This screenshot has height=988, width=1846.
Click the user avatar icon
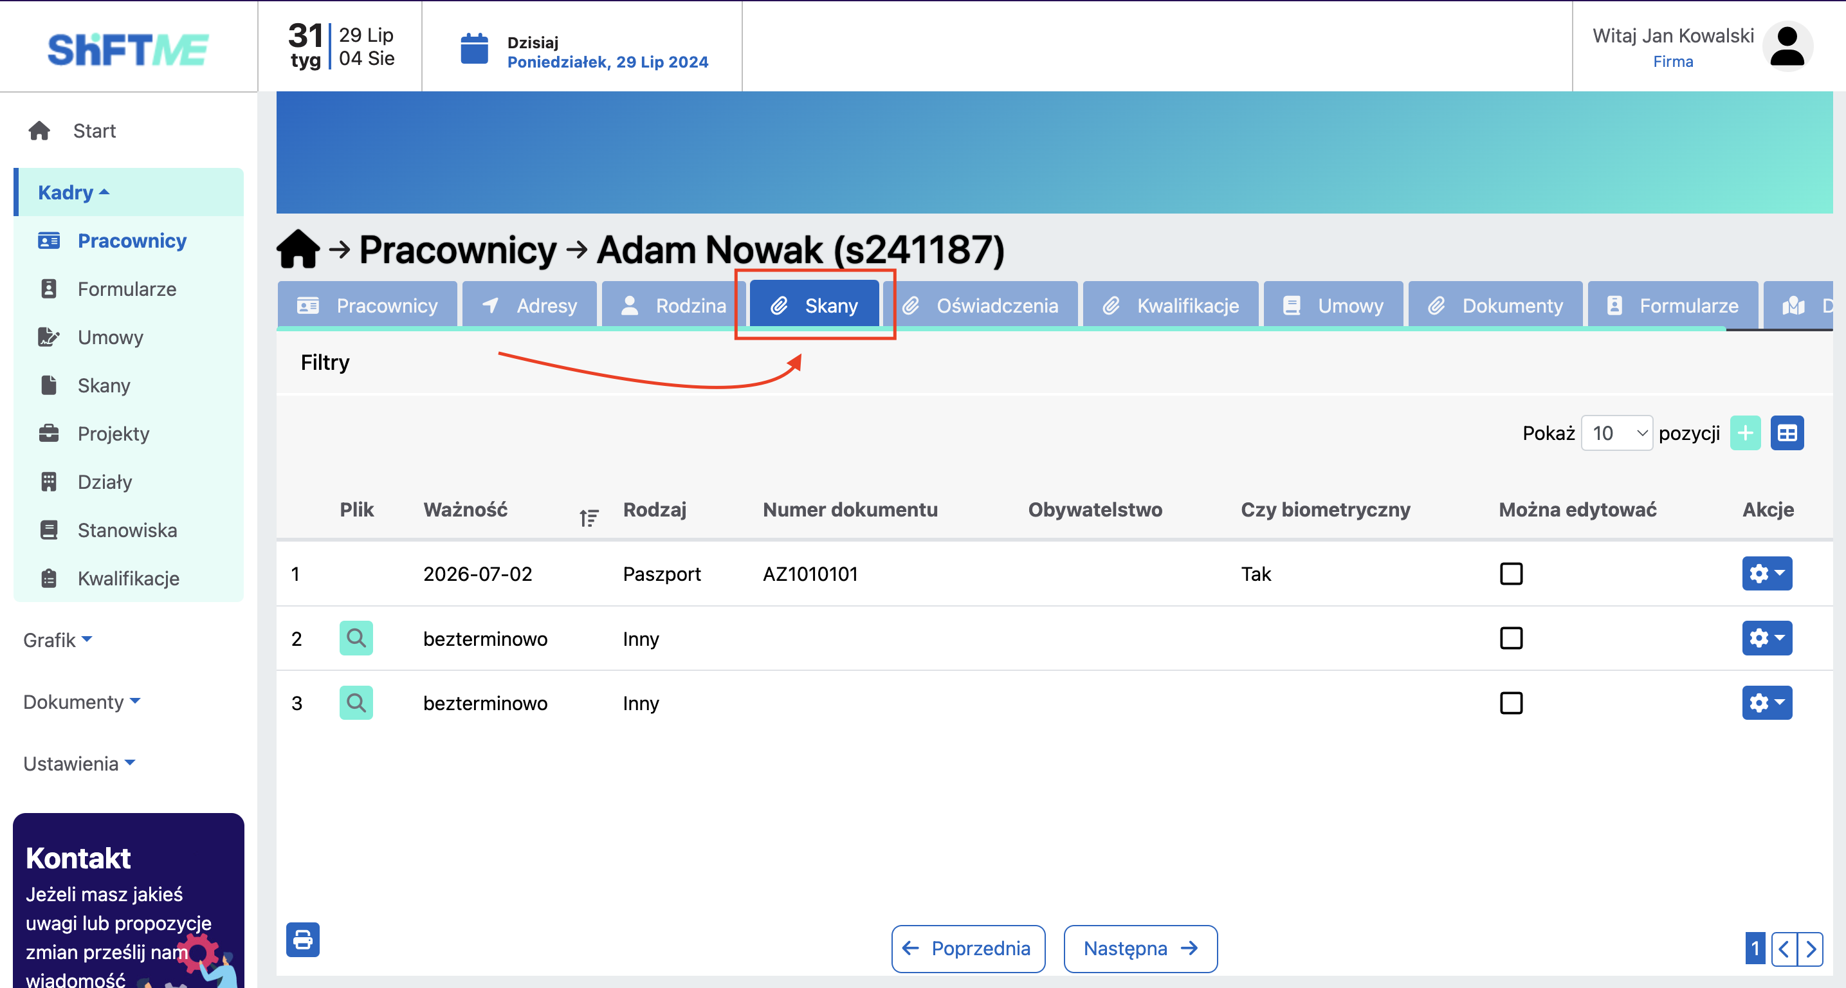click(1787, 46)
